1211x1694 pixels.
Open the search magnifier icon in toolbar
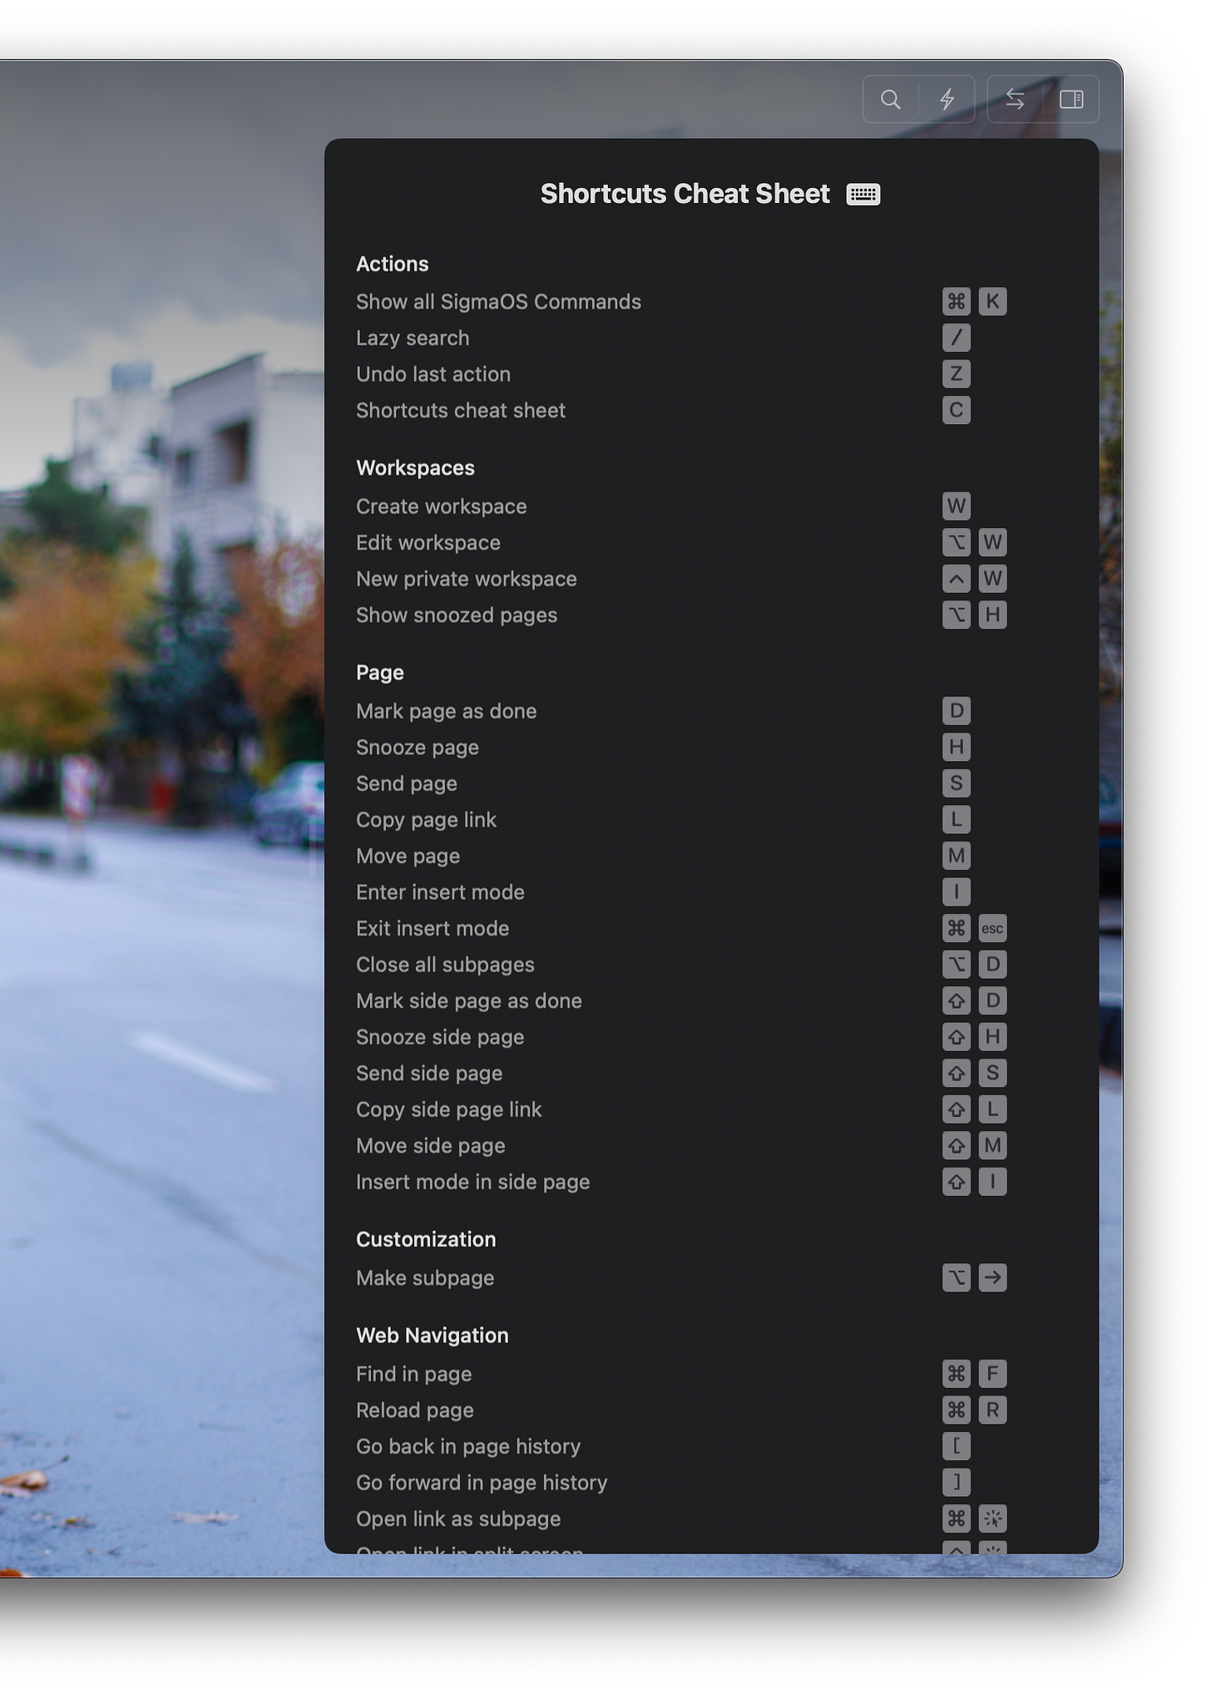pos(891,100)
